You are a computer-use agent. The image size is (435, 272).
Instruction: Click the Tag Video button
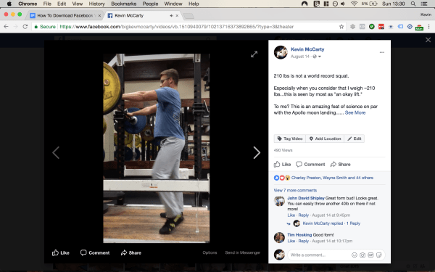click(x=290, y=139)
